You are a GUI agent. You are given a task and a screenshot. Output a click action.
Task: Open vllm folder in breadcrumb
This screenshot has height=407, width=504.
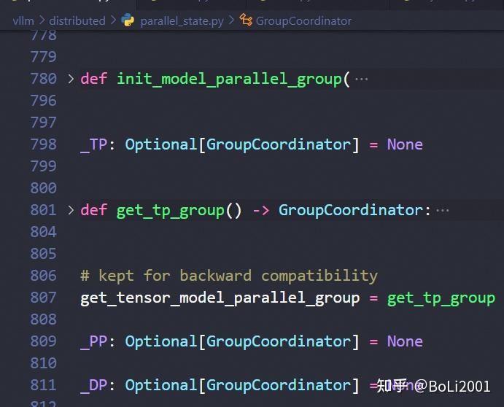(23, 21)
